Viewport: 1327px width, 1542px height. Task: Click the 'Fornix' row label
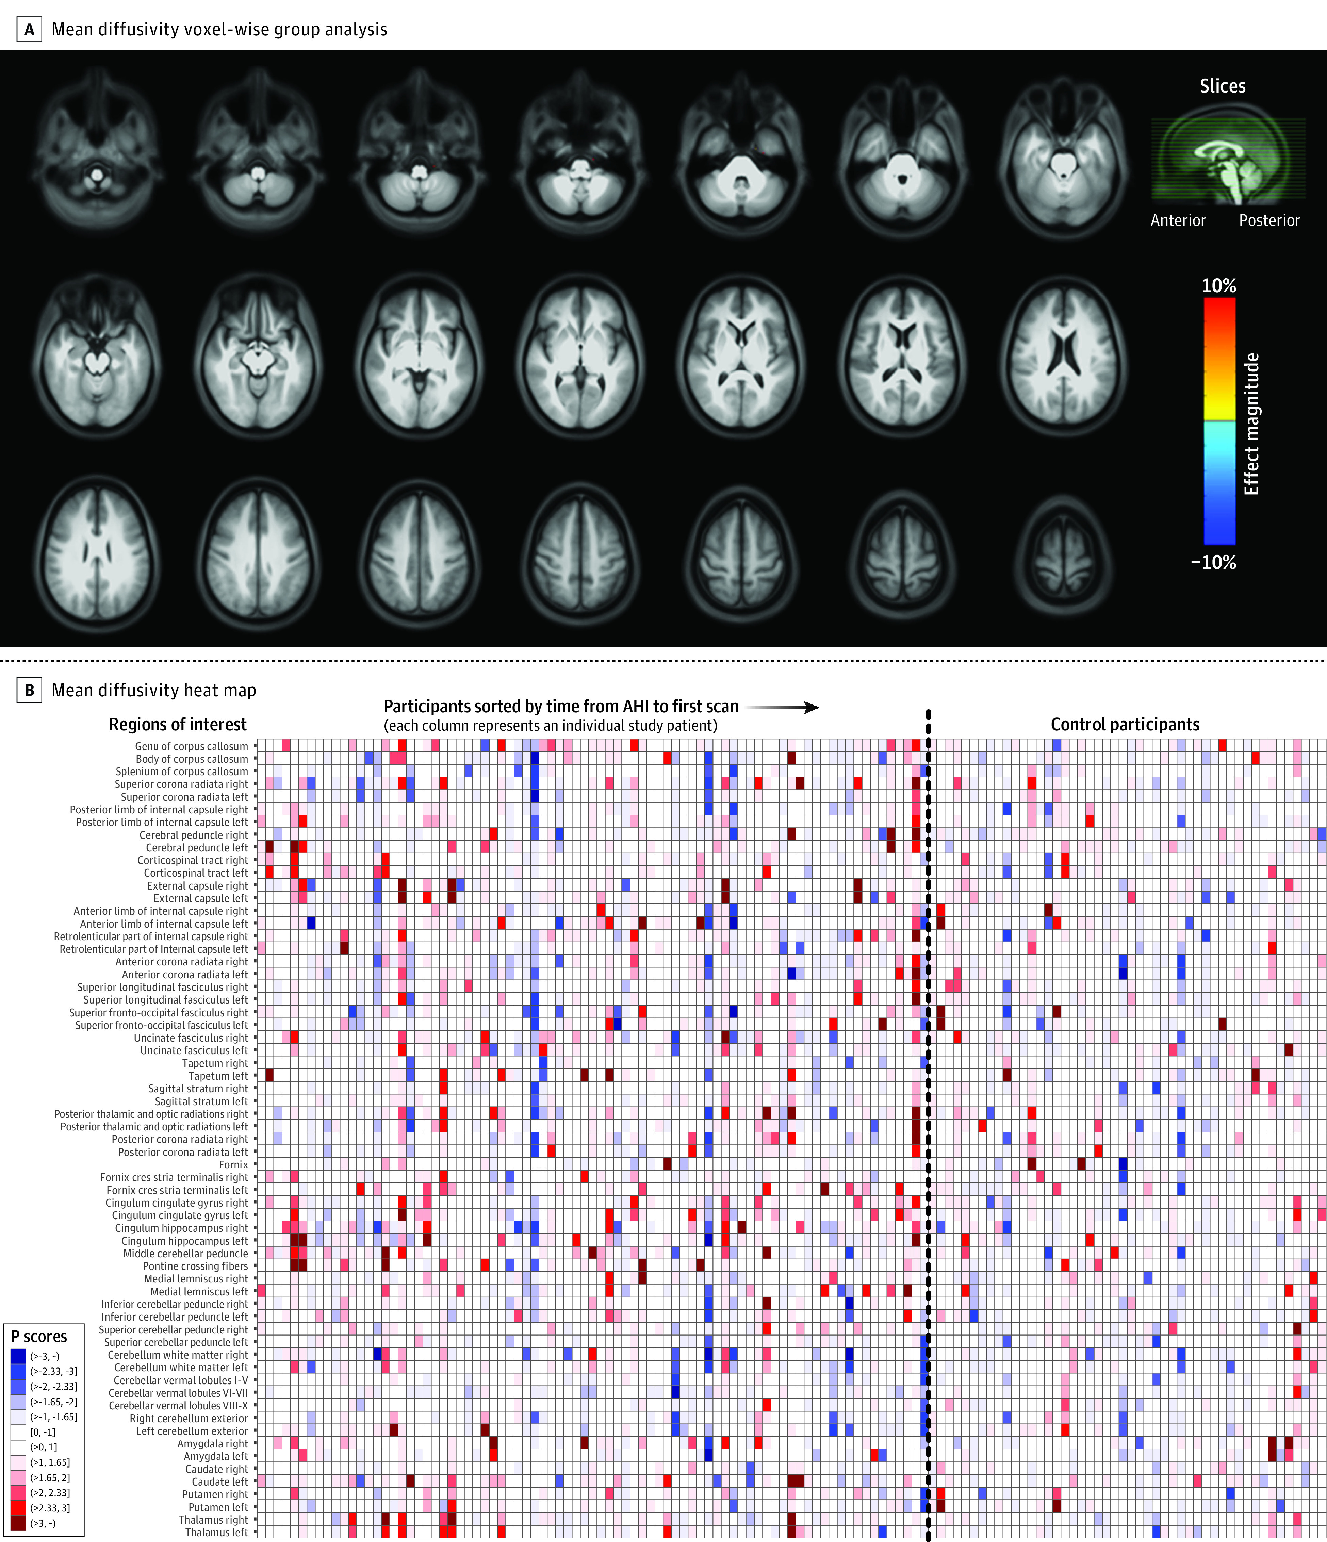coord(234,1165)
